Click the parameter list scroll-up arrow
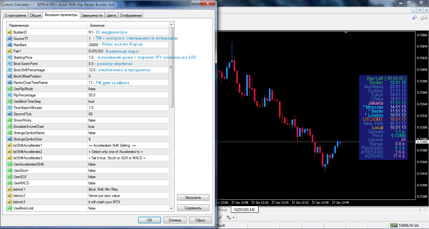The width and height of the screenshot is (429, 229). (171, 25)
